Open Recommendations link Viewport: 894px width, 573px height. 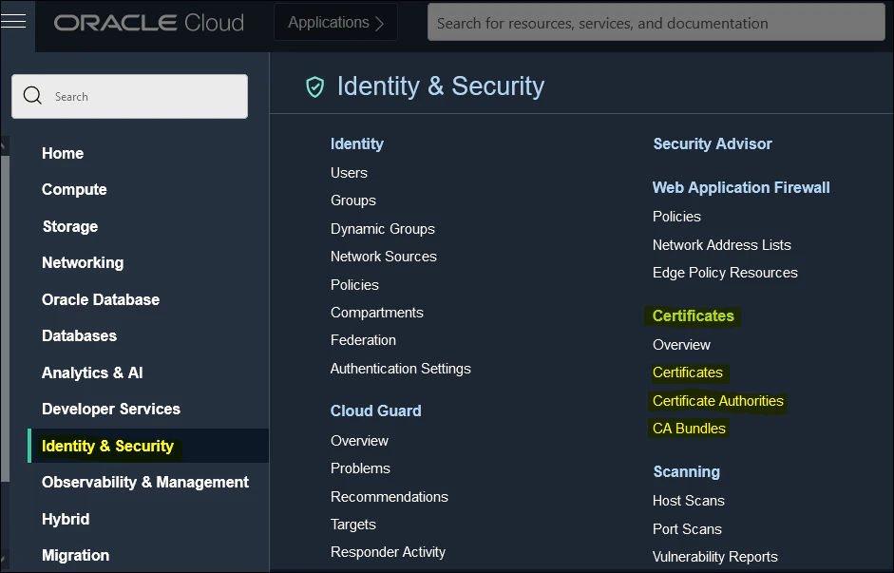[390, 497]
